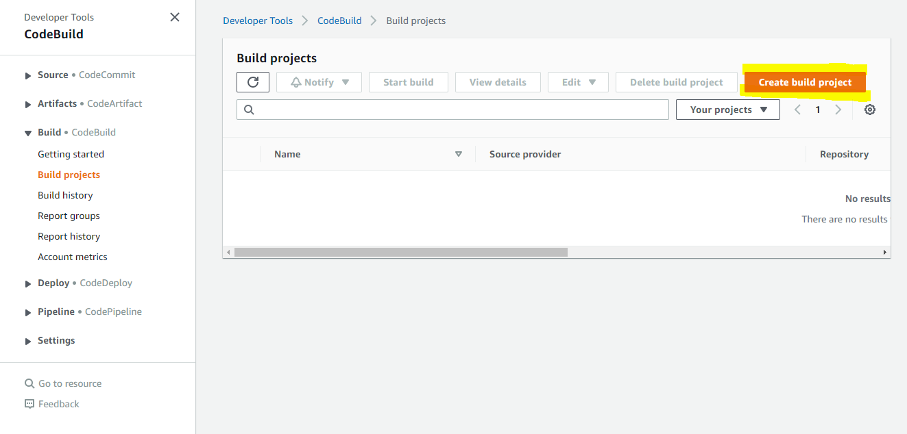Expand the Settings section
This screenshot has height=434, width=907.
(28, 341)
